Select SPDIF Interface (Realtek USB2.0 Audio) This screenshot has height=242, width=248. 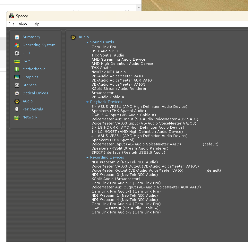[x=128, y=152]
